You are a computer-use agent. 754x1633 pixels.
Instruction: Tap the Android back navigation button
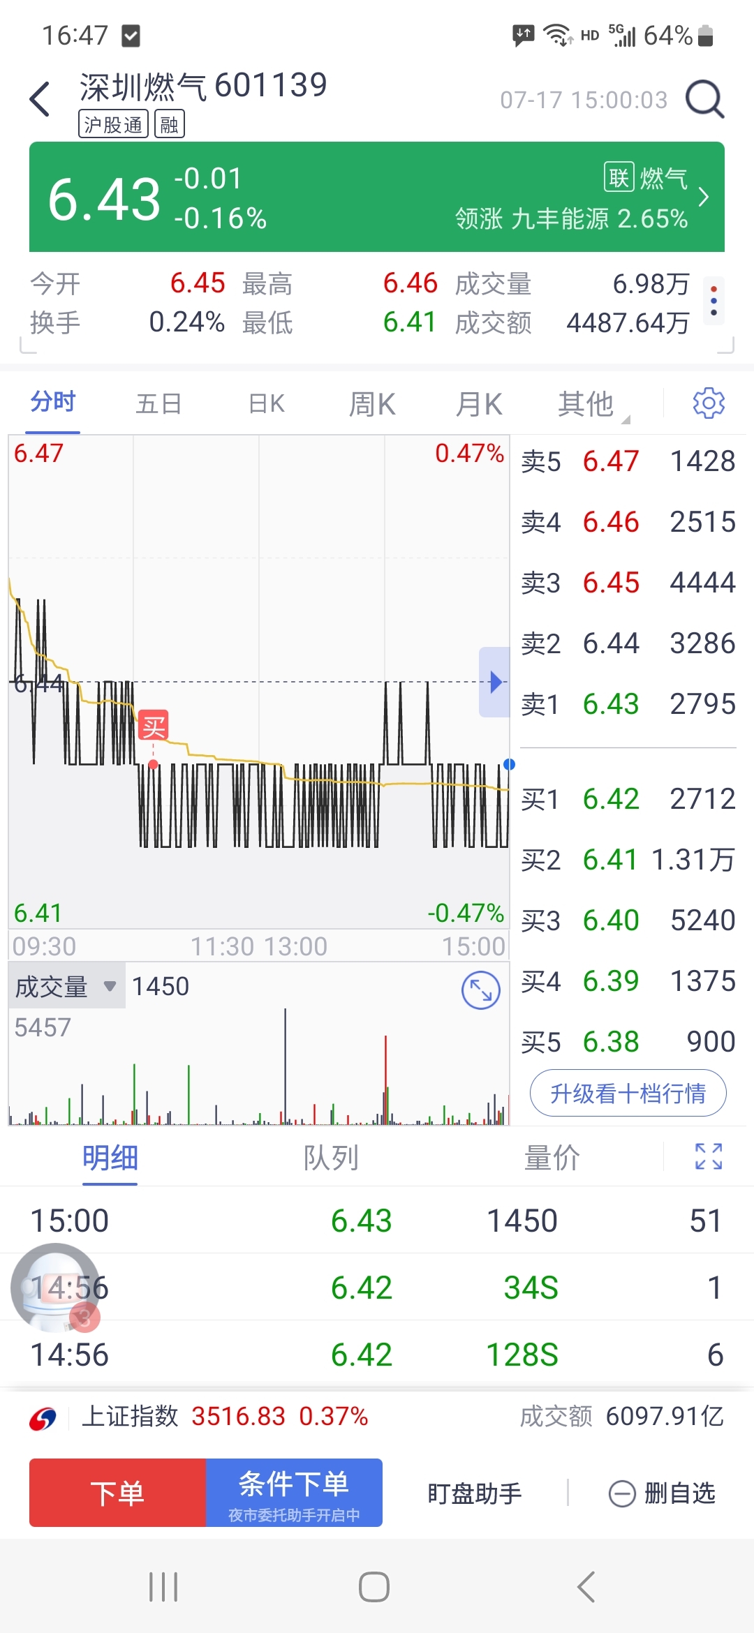(x=586, y=1586)
